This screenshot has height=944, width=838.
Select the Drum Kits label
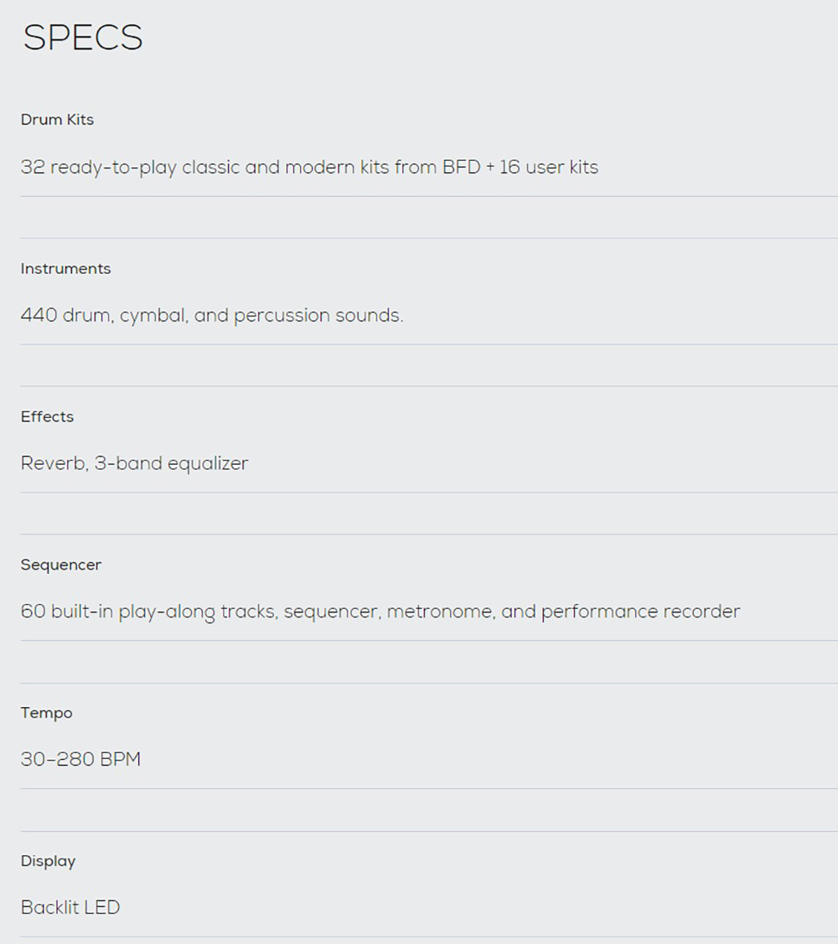(57, 119)
